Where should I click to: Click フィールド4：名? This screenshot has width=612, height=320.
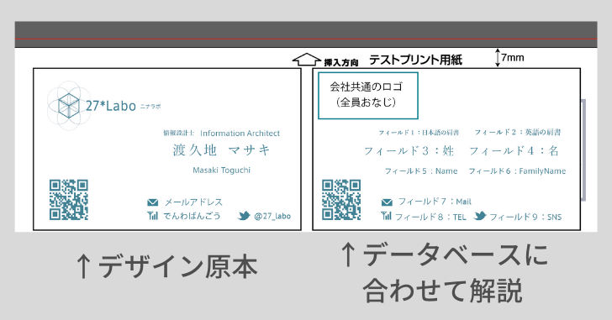tap(514, 151)
